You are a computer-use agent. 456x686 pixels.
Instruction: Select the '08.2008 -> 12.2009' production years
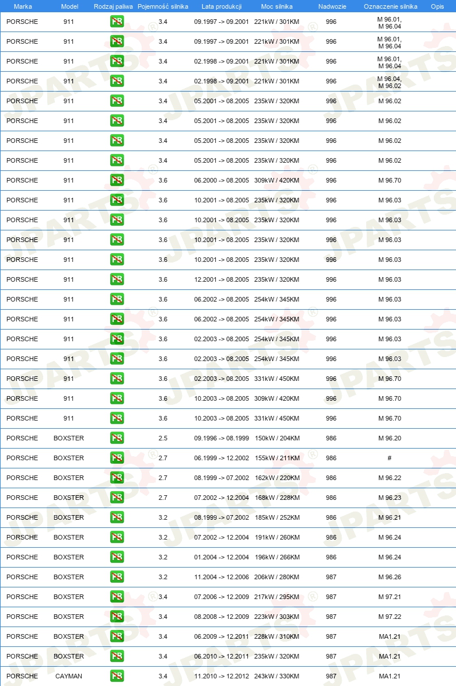click(222, 617)
